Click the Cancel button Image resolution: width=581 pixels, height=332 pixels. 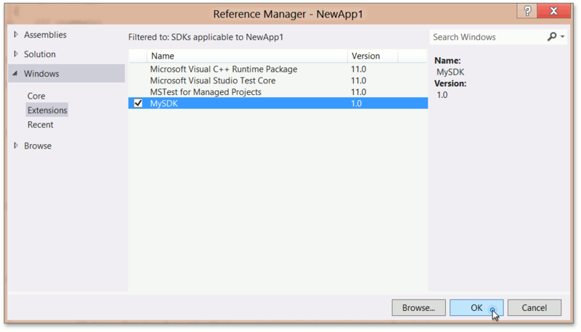coord(534,307)
